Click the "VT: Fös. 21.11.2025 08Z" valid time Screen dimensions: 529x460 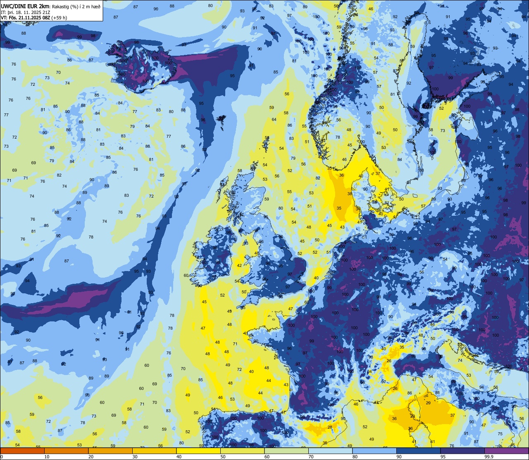point(26,18)
